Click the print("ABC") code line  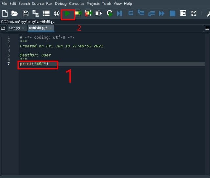34,64
